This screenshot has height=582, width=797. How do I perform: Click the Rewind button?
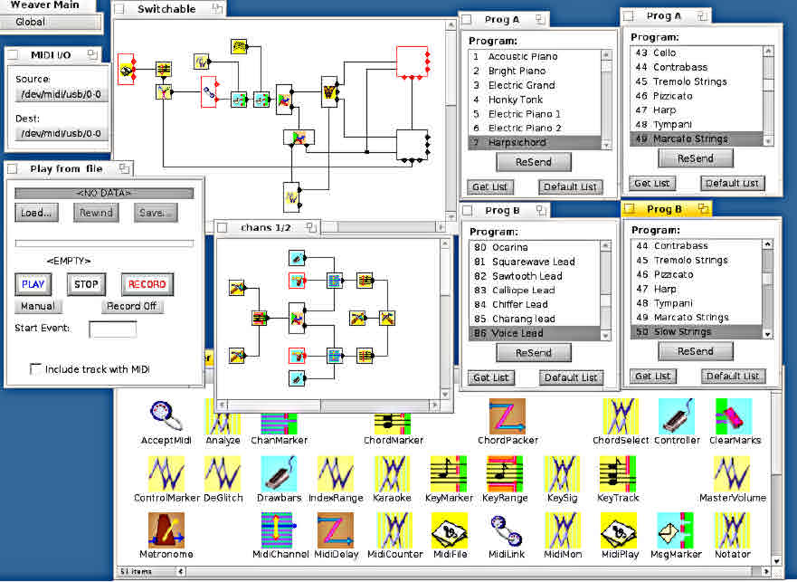(x=96, y=213)
